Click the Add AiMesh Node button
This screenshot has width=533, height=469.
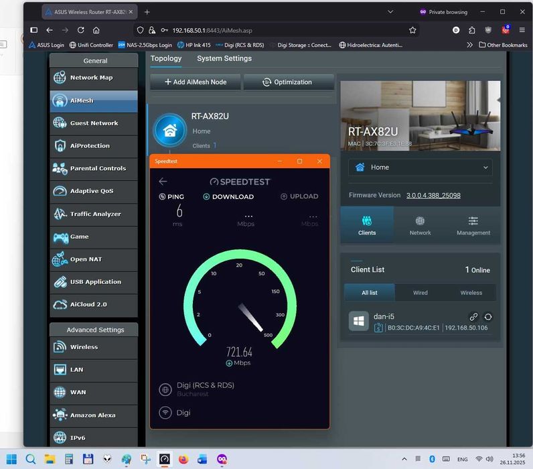[195, 82]
